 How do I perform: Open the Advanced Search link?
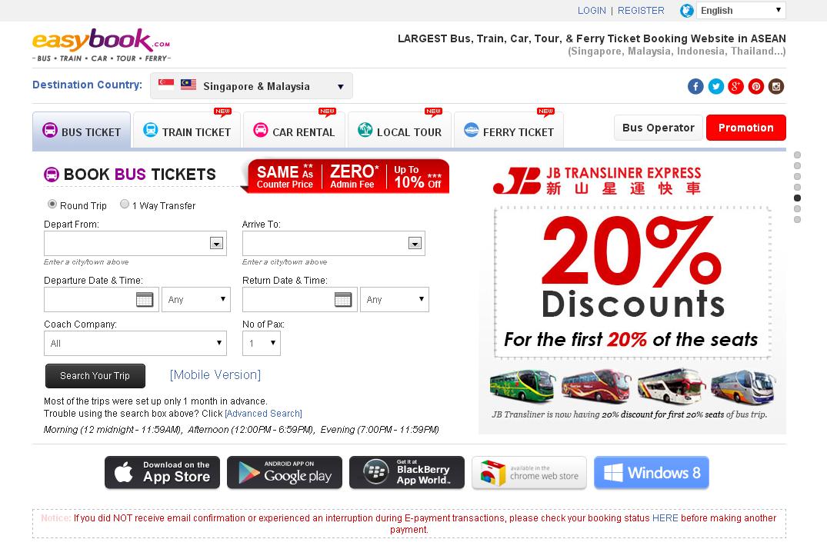coord(263,414)
